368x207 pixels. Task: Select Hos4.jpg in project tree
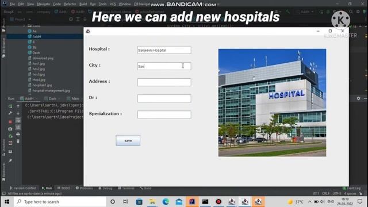[39, 80]
